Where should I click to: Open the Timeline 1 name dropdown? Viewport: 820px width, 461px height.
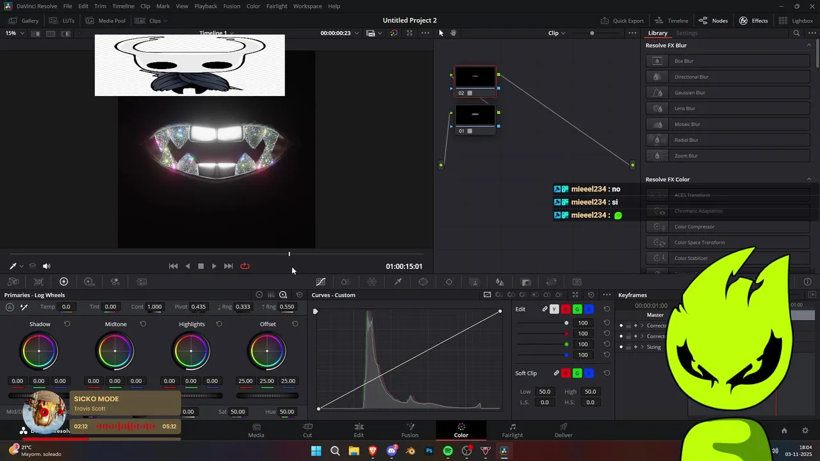coord(216,33)
